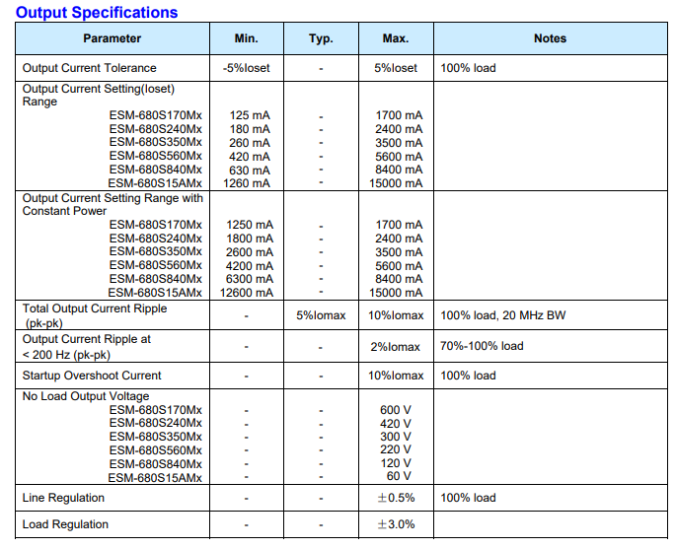
Task: Click the -5%Ioset minimum value
Action: (246, 68)
